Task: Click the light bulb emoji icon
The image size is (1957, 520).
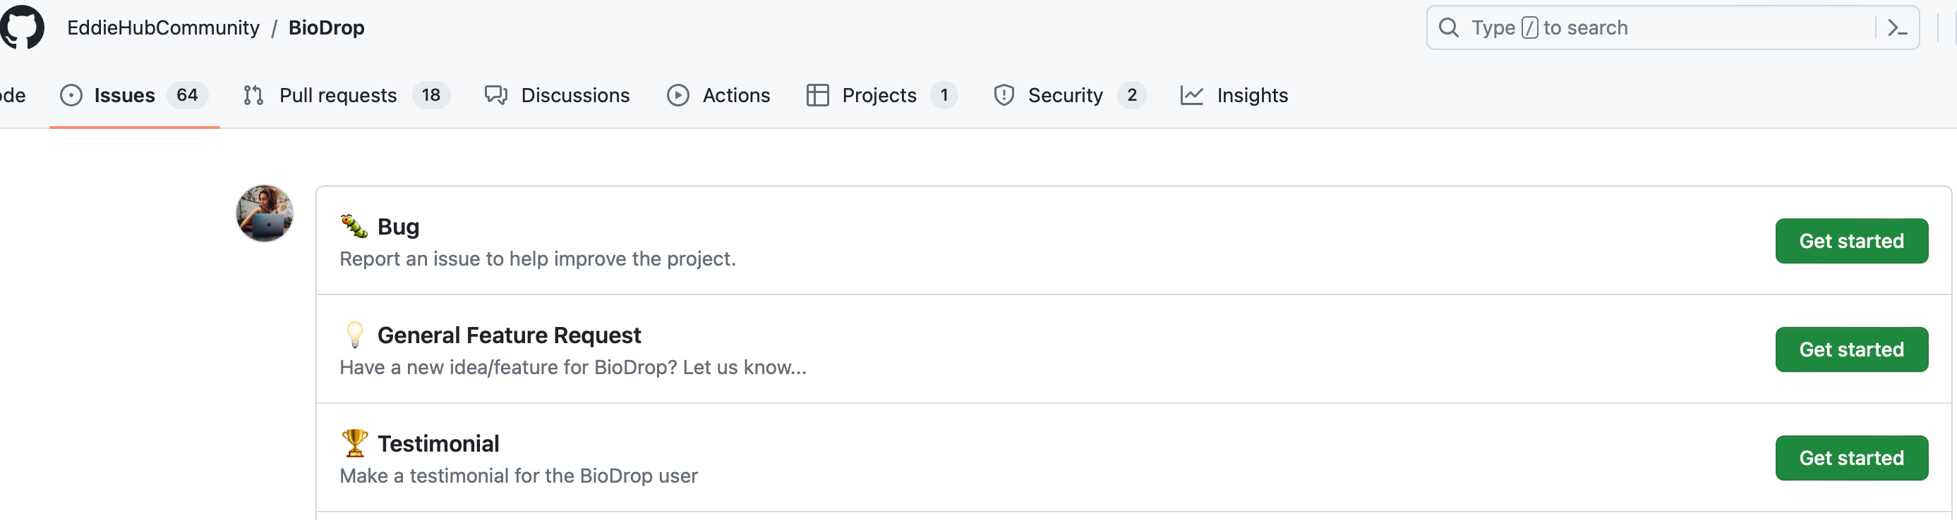Action: coord(354,334)
